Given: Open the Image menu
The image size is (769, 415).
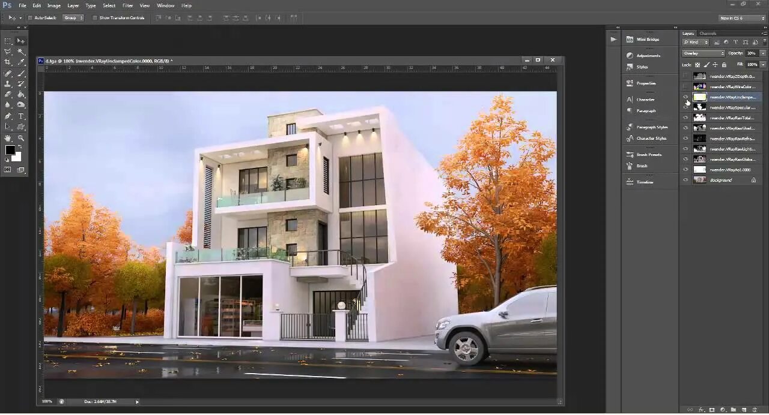Looking at the screenshot, I should pos(54,5).
